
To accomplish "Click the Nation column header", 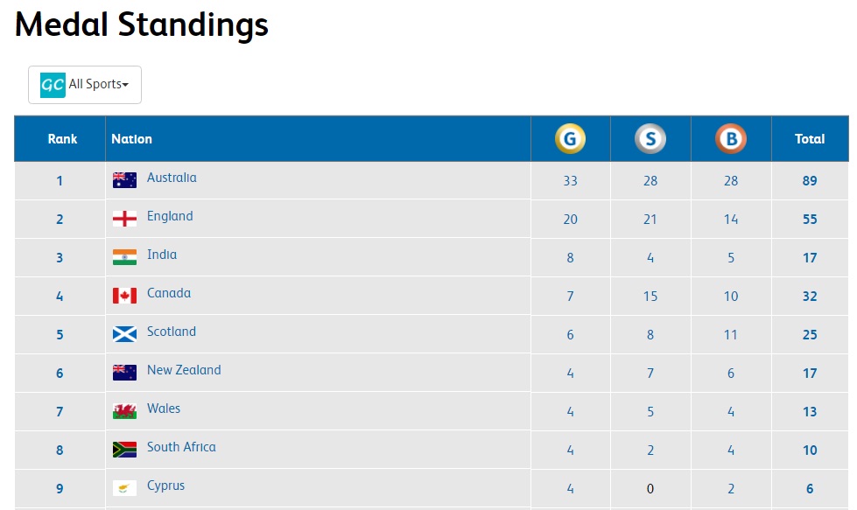I will point(131,139).
